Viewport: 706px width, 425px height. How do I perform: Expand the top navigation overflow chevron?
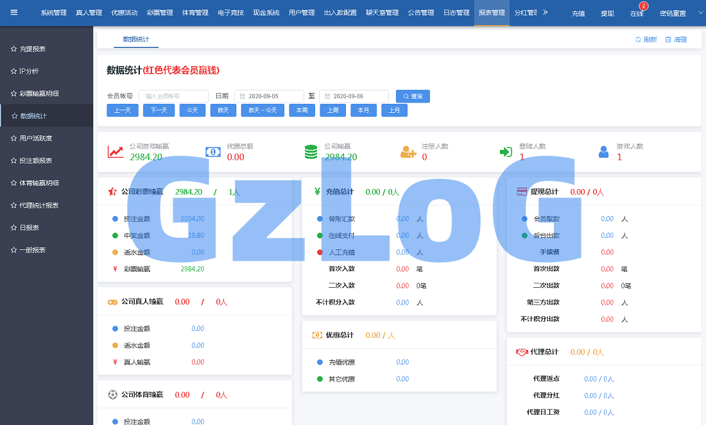click(545, 12)
